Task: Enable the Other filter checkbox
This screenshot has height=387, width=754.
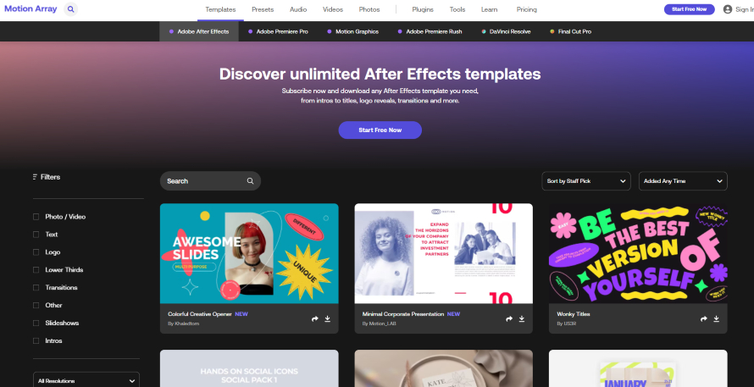Action: 36,305
